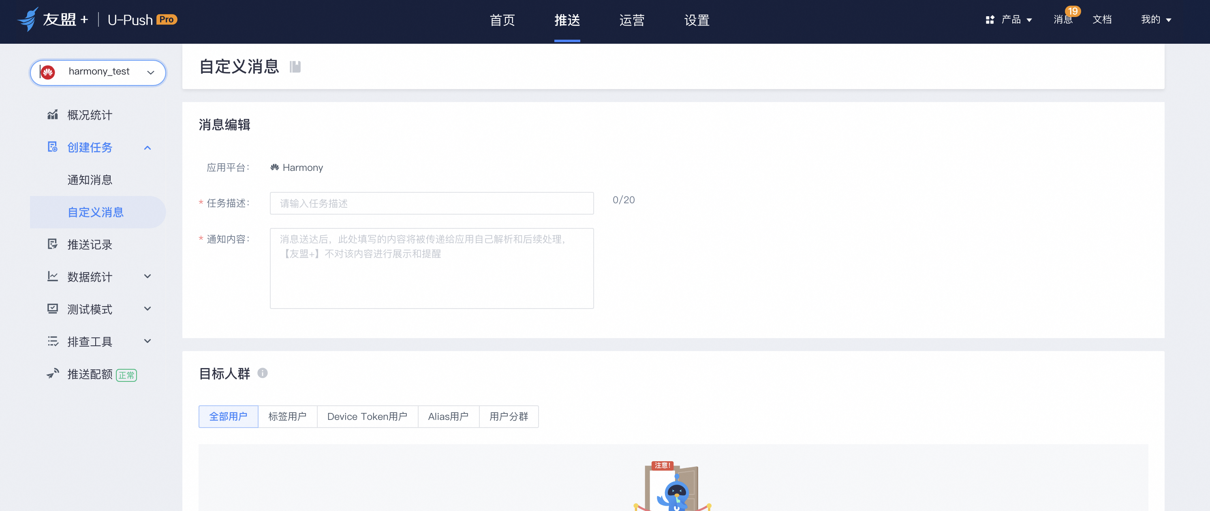Click the book icon beside 自定义消息 title
Viewport: 1210px width, 511px height.
coord(295,67)
